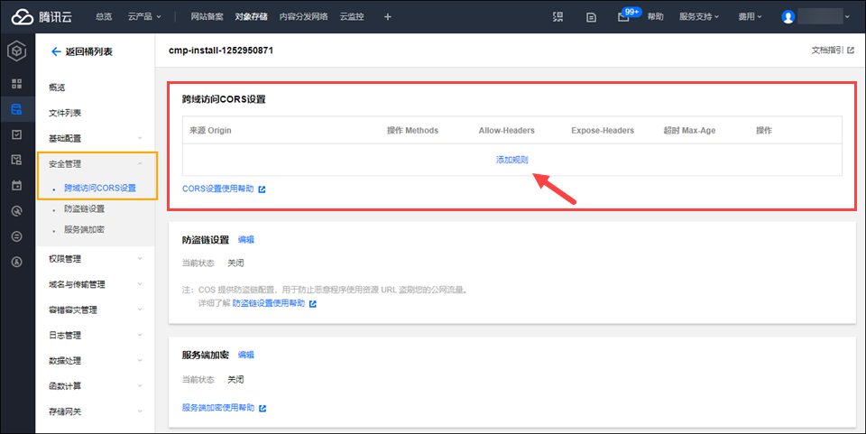
Task: Click the plus icon in top navigation
Action: 388,16
